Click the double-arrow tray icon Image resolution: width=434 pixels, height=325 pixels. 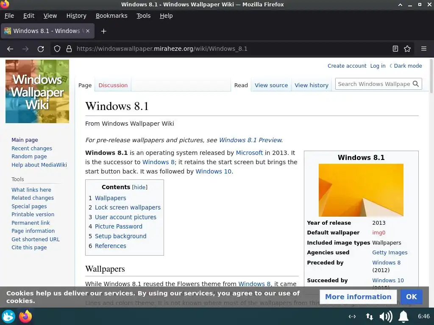352,317
